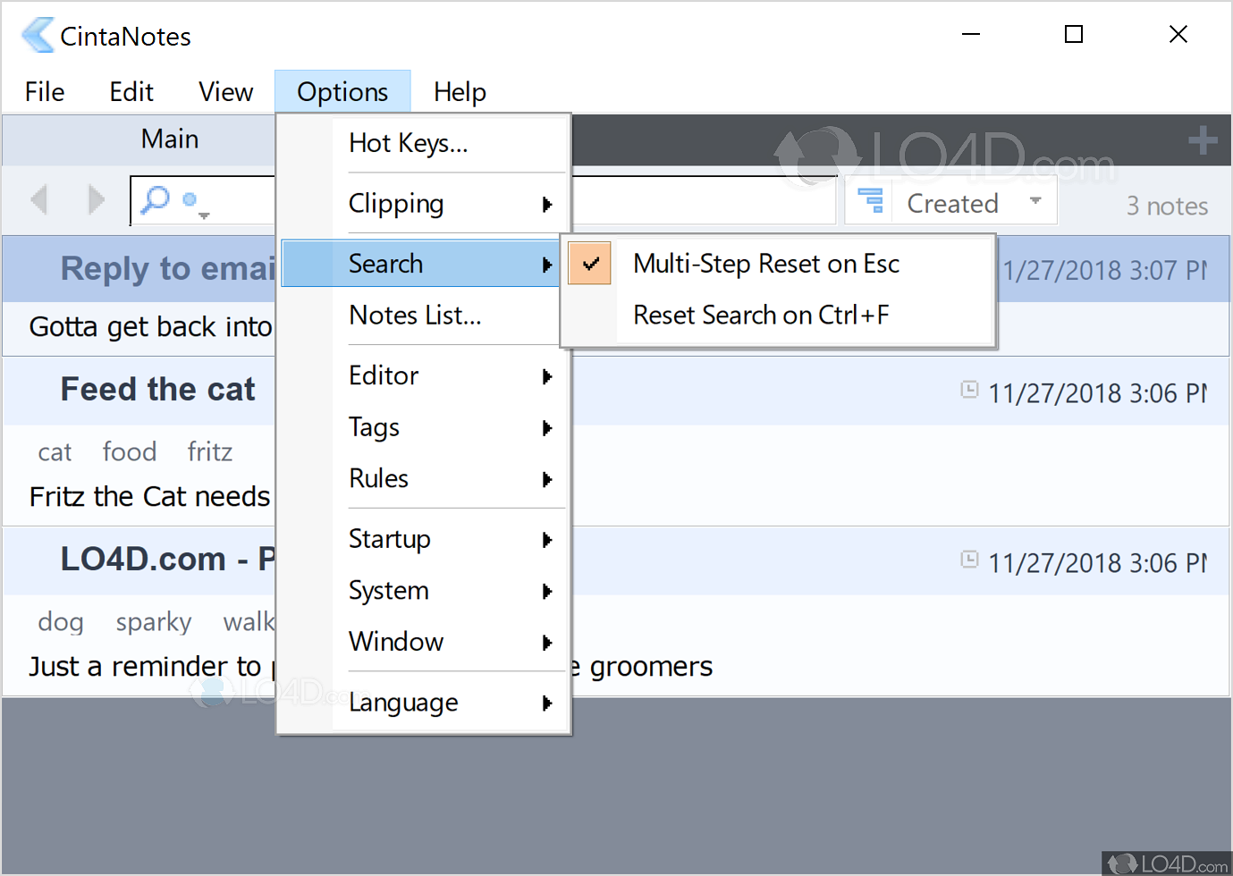This screenshot has height=876, width=1233.
Task: Click the clock icon on LO4D.com note
Action: pos(969,560)
